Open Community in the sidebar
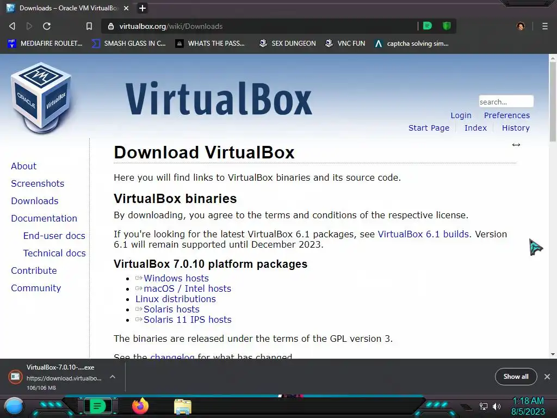This screenshot has height=418, width=557. pyautogui.click(x=36, y=288)
